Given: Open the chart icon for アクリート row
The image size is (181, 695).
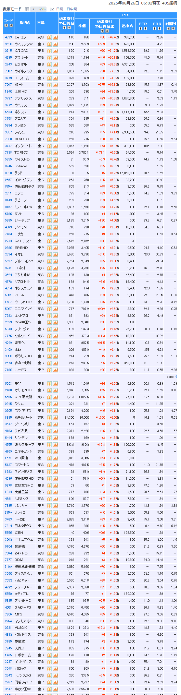Looking at the screenshot, I should (x=55, y=58).
